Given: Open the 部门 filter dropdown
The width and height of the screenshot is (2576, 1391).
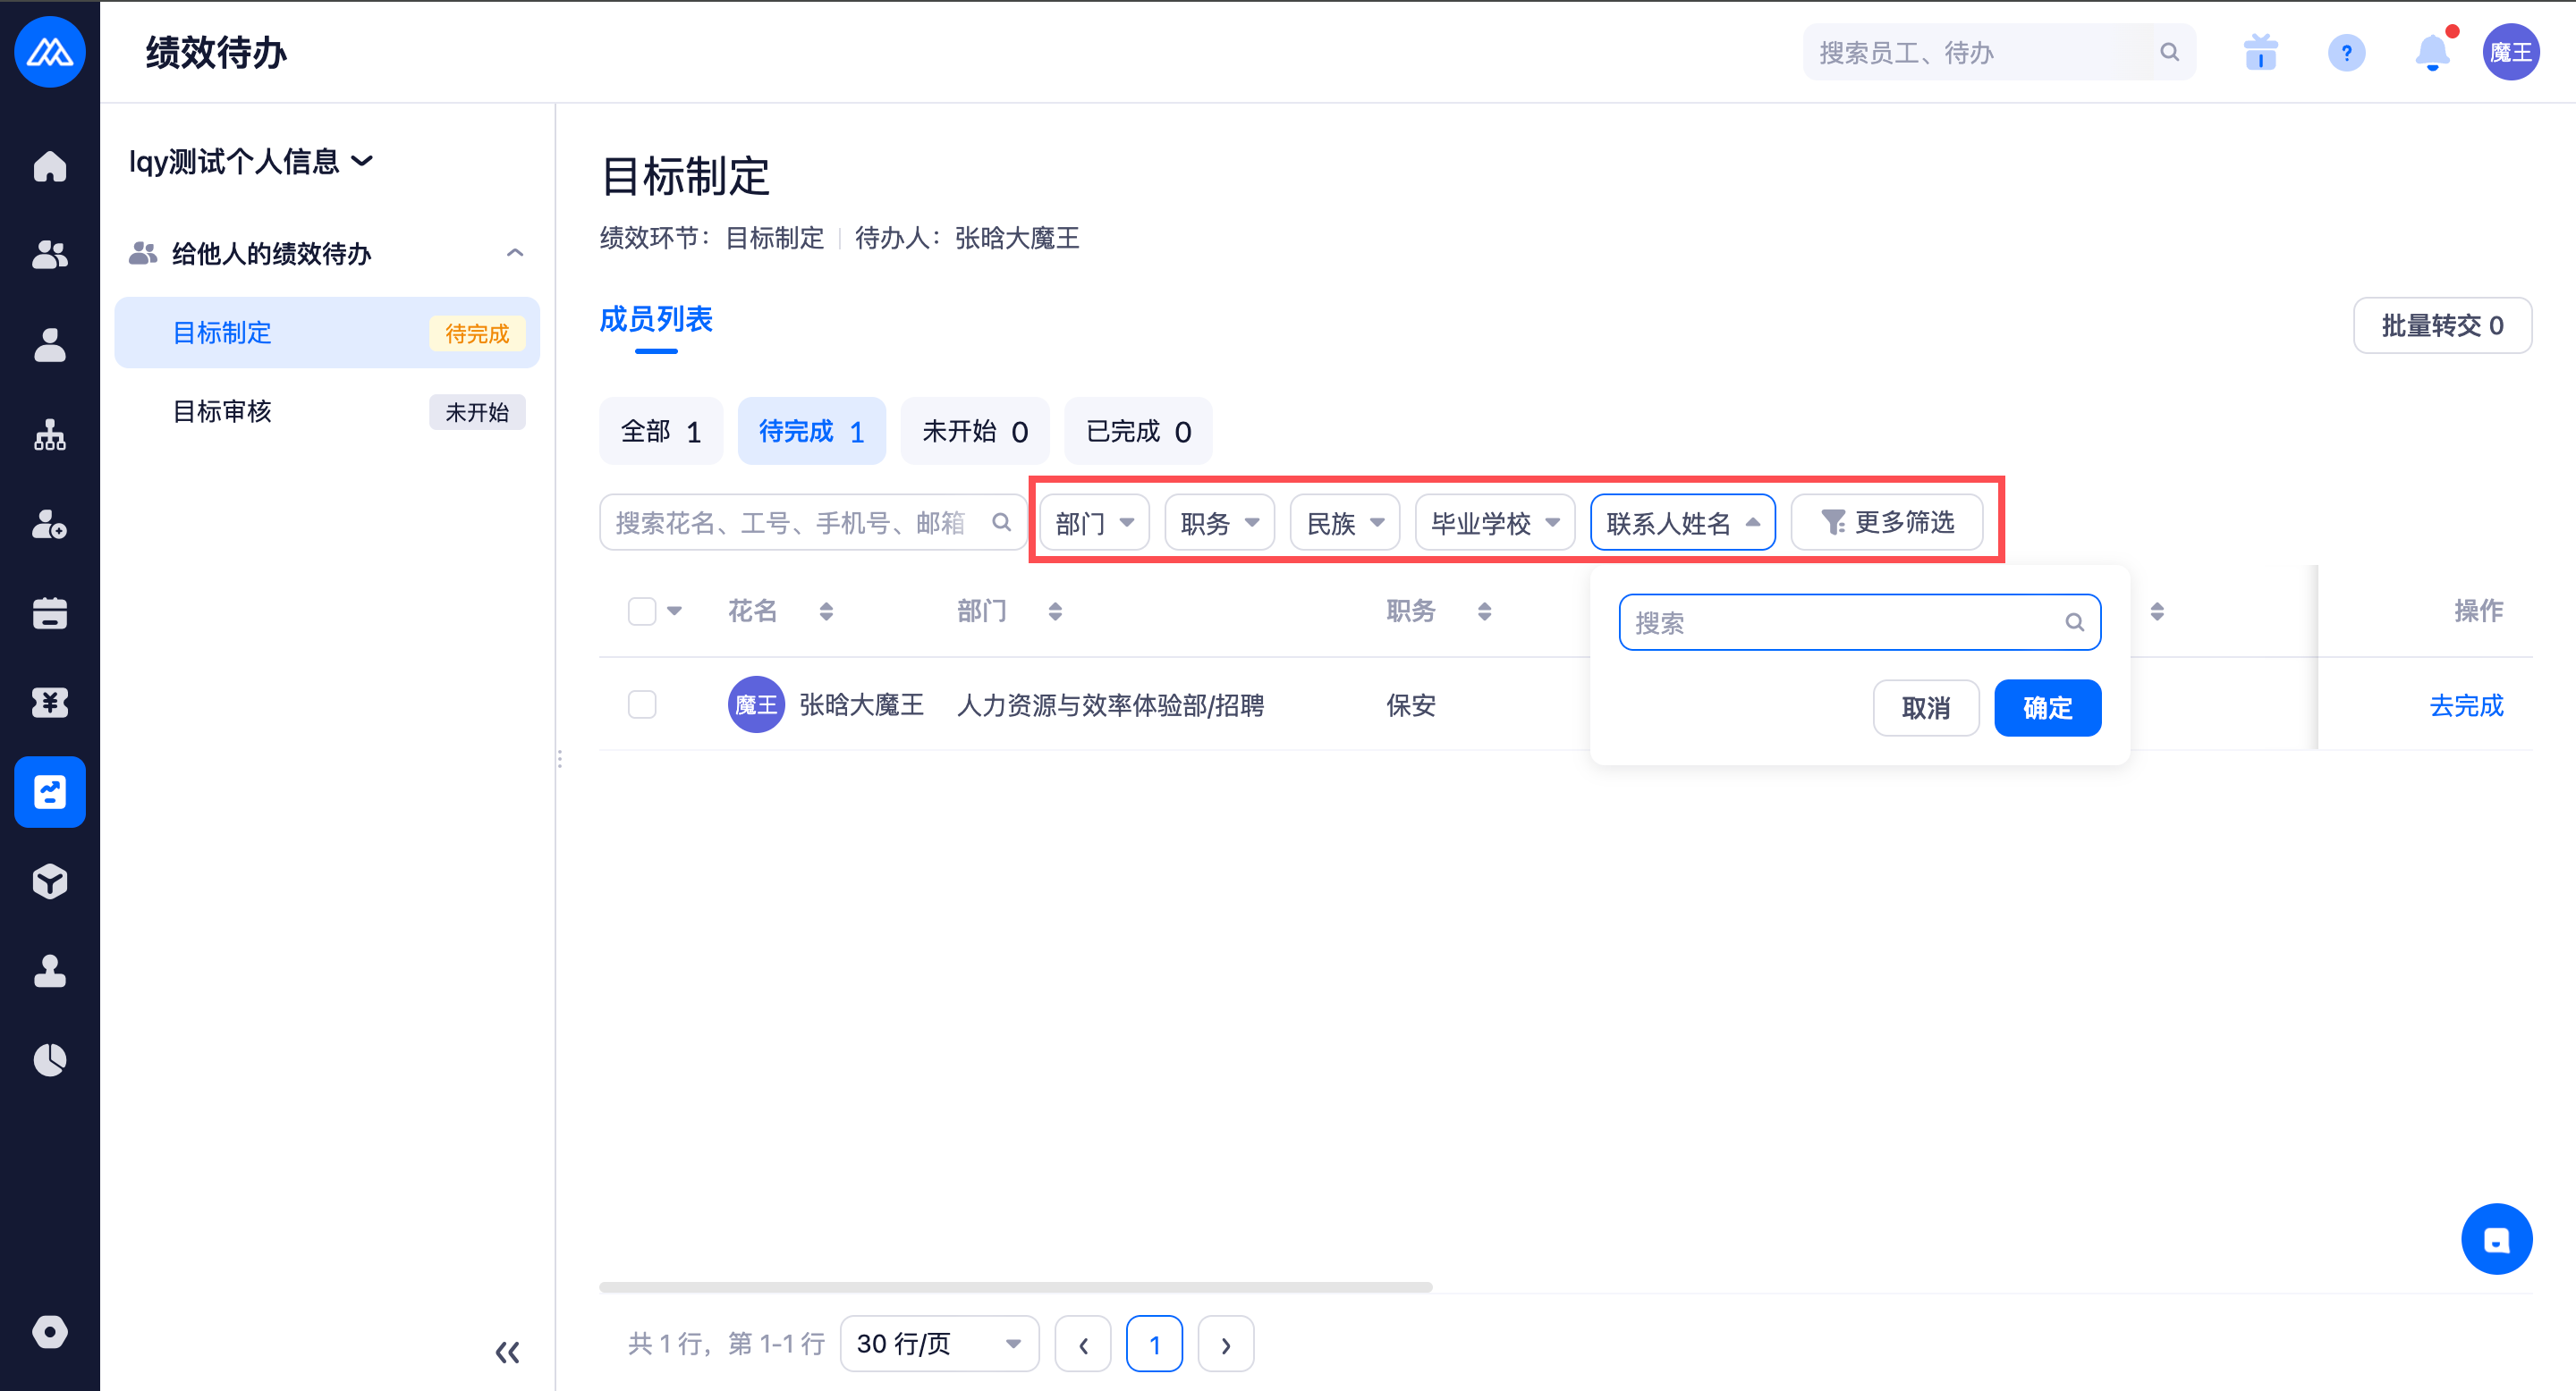Looking at the screenshot, I should (1094, 523).
